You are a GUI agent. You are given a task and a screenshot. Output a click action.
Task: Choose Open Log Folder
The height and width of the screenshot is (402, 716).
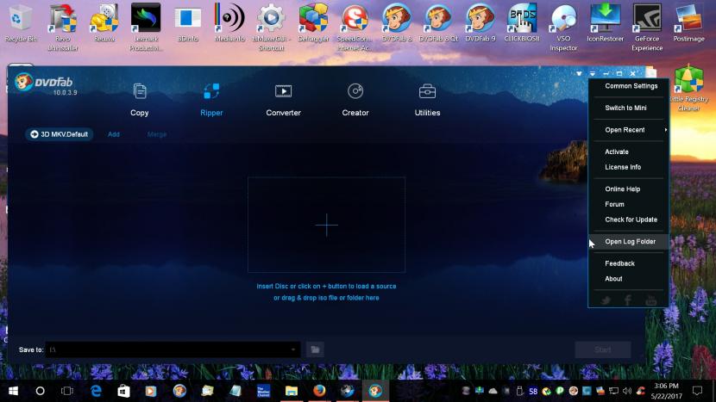click(630, 242)
